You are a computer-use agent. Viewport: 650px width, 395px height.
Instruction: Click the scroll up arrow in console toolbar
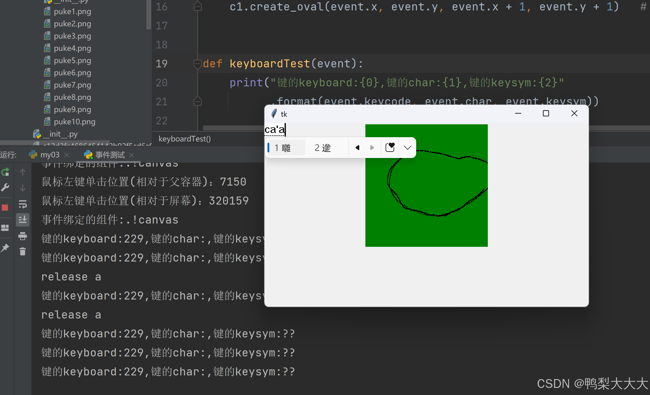pos(23,172)
